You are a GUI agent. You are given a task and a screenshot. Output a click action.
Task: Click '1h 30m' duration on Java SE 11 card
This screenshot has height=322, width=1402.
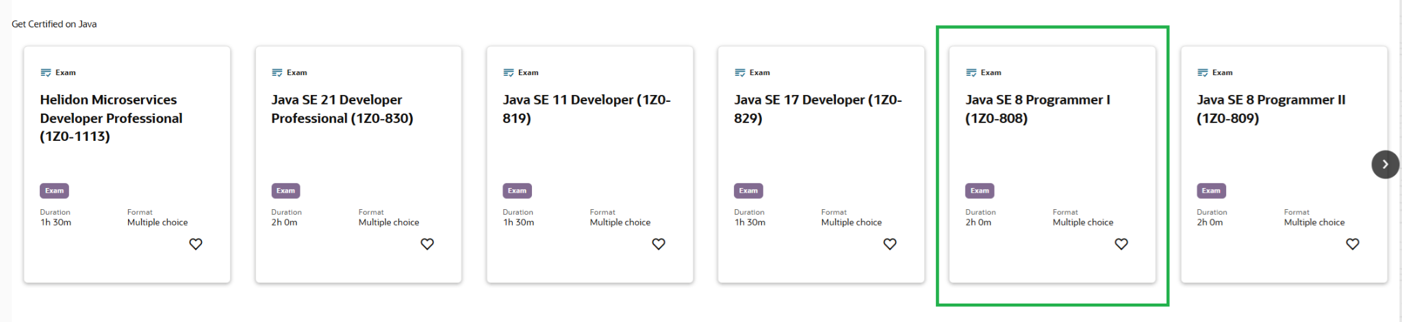click(518, 222)
